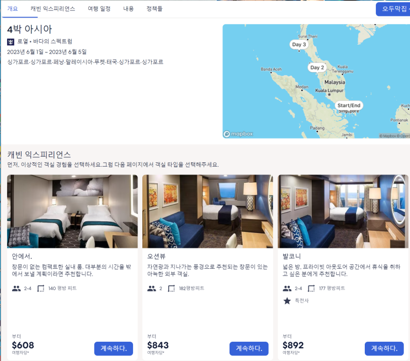Click the Day 2 marker on the map
This screenshot has height=361, width=410.
(317, 67)
